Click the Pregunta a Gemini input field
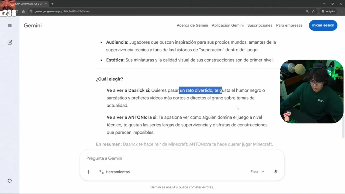345x194 pixels. click(x=182, y=158)
